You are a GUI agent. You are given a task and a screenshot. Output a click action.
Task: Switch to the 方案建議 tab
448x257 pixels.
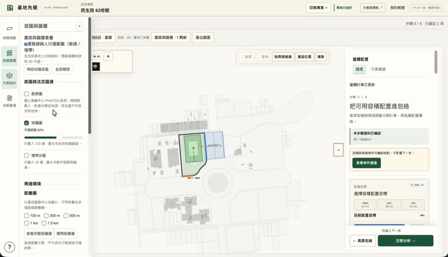coord(378,70)
